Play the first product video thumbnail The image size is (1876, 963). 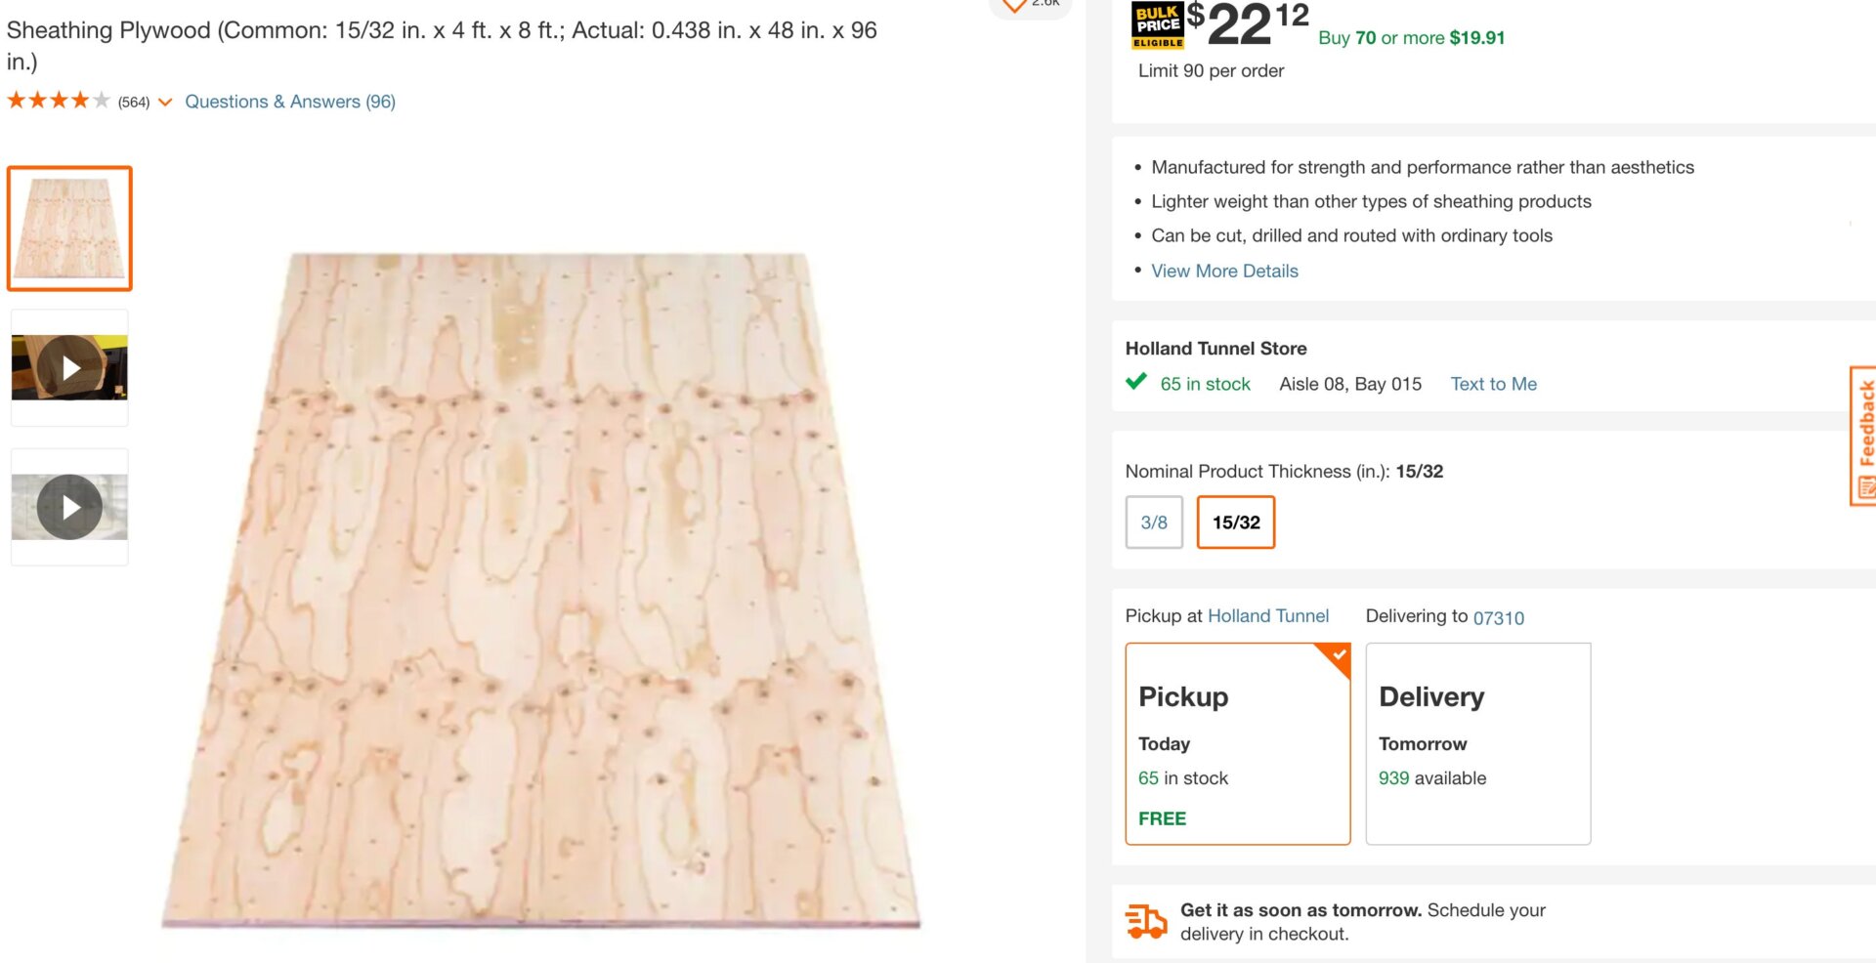[69, 368]
